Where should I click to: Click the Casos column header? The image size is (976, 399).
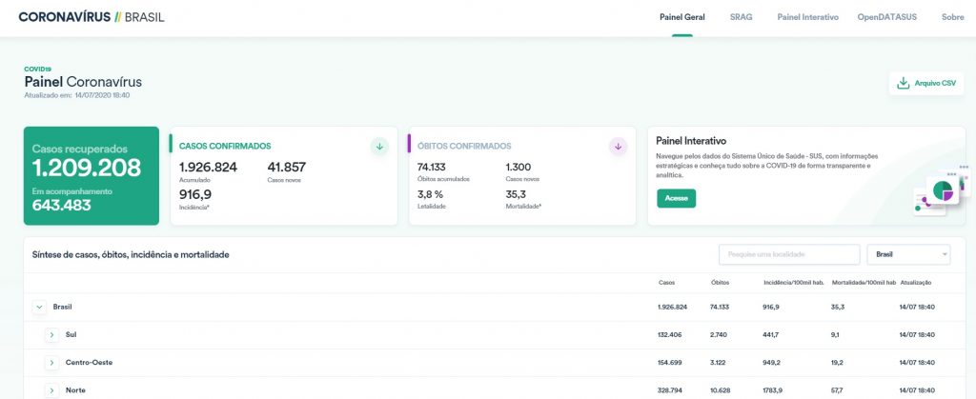pyautogui.click(x=666, y=283)
